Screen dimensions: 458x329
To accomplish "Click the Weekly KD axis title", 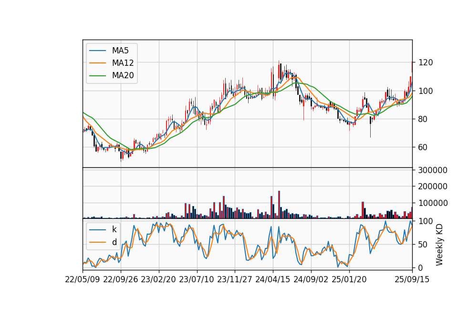I will (x=439, y=245).
